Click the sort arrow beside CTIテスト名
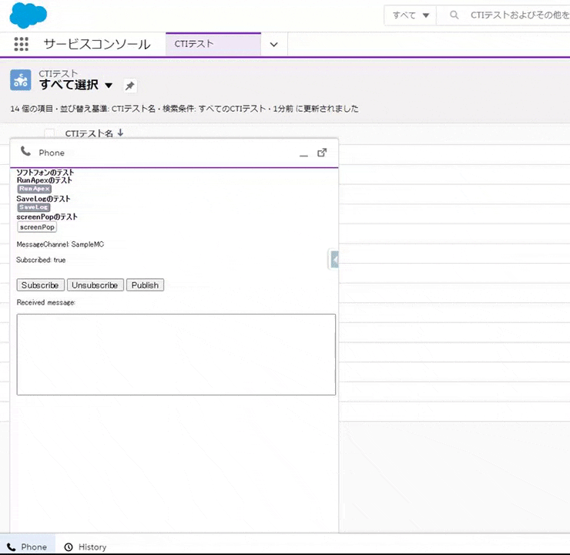 (x=120, y=133)
